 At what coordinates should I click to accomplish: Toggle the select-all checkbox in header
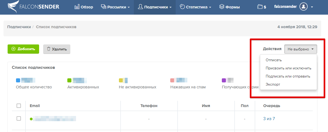19,106
